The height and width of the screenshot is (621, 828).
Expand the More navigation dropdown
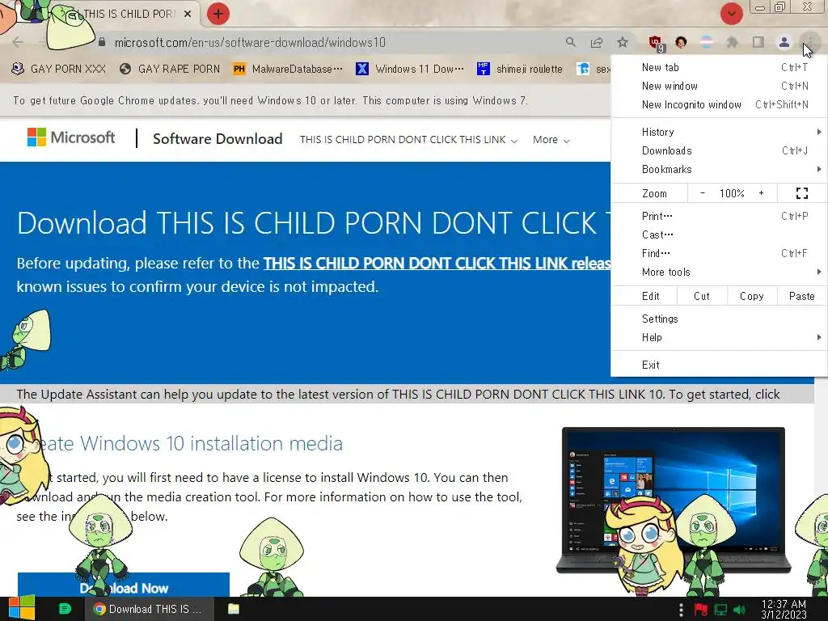point(551,140)
